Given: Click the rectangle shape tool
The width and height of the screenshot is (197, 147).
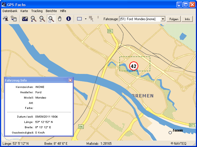Looking at the screenshot, I should click(x=79, y=19).
